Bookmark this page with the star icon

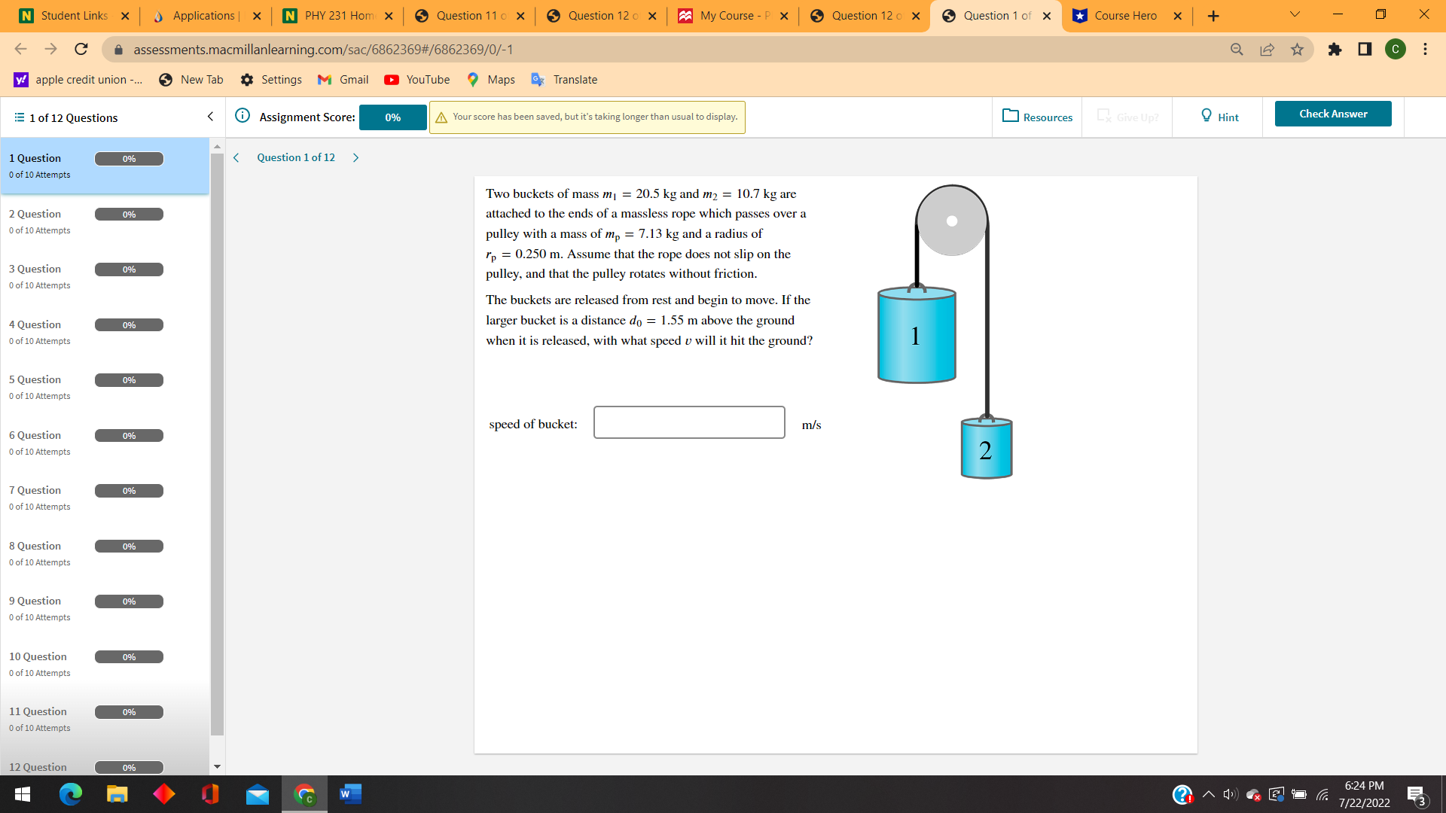(x=1297, y=50)
